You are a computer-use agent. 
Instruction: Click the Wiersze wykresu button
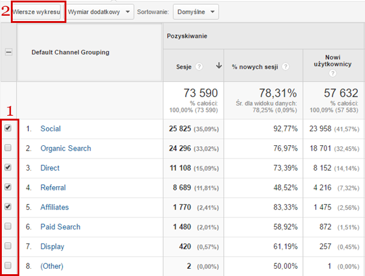click(36, 12)
